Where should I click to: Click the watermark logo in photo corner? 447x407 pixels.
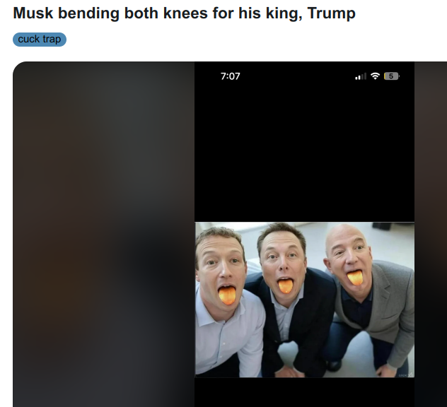(406, 374)
